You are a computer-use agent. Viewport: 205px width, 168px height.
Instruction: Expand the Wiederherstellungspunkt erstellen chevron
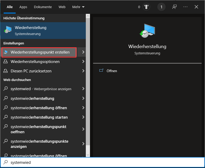pyautogui.click(x=83, y=52)
